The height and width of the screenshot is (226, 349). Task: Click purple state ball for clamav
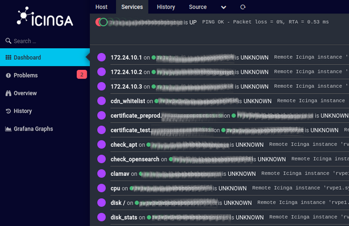coord(101,174)
